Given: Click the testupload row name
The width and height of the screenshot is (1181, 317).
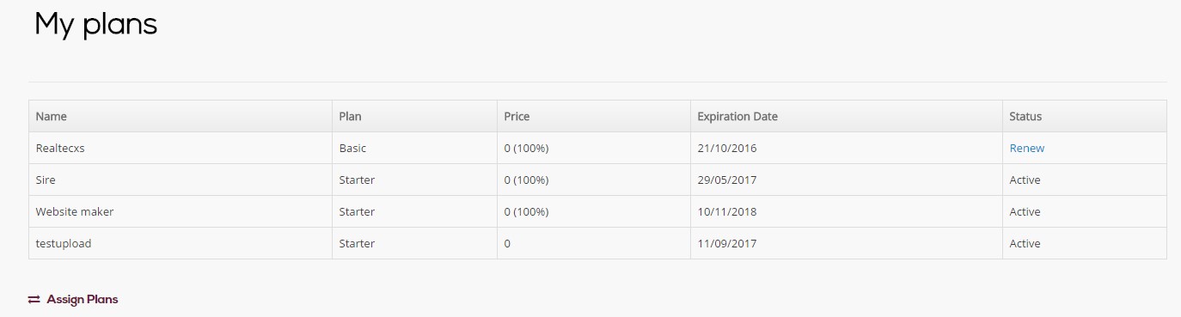Looking at the screenshot, I should tap(64, 244).
